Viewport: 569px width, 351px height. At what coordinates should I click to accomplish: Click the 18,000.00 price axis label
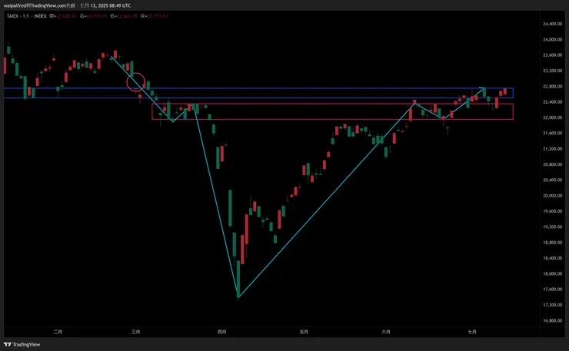coord(552,273)
